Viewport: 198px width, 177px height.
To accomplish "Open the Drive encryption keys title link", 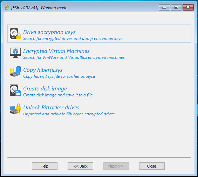I will click(x=49, y=32).
